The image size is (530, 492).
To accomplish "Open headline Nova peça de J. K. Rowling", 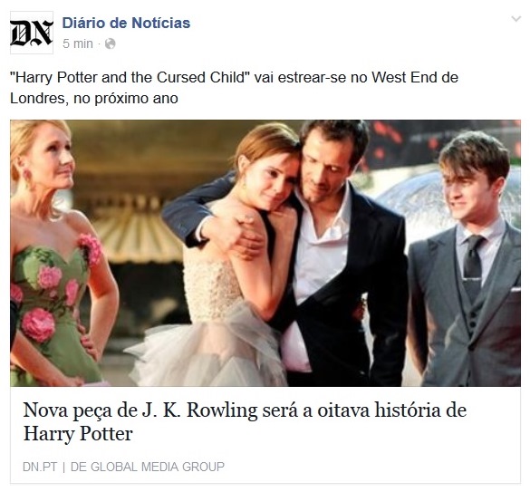I will (x=245, y=421).
